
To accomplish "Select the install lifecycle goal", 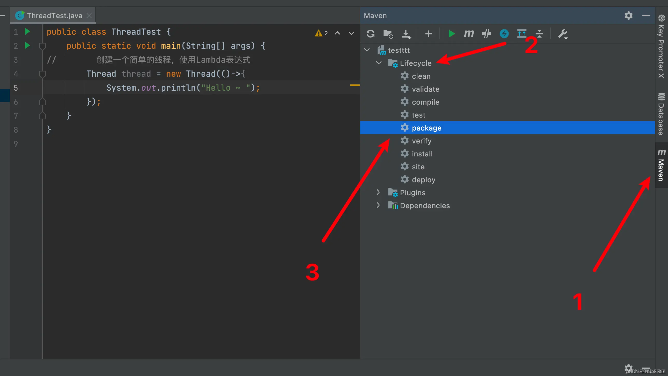I will pos(422,154).
